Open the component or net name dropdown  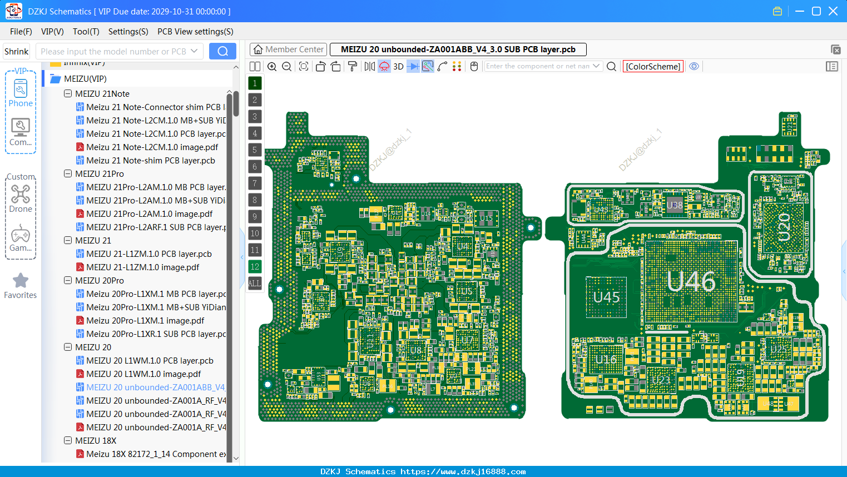pyautogui.click(x=596, y=66)
